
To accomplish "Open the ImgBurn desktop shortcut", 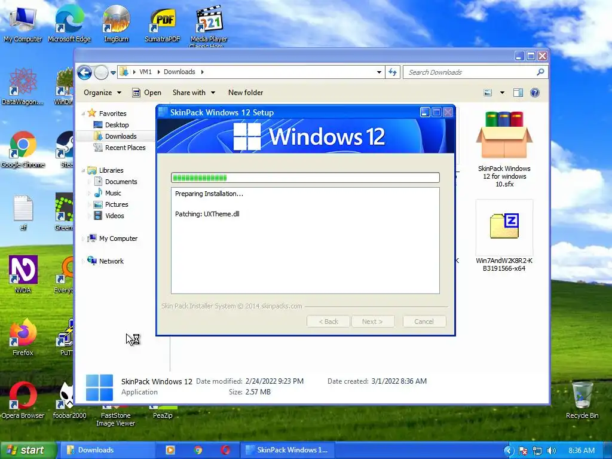I will click(x=116, y=23).
